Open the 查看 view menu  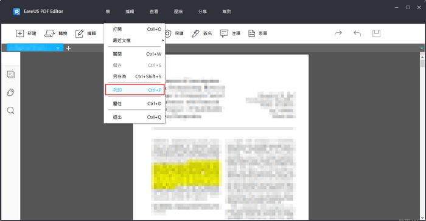[154, 12]
